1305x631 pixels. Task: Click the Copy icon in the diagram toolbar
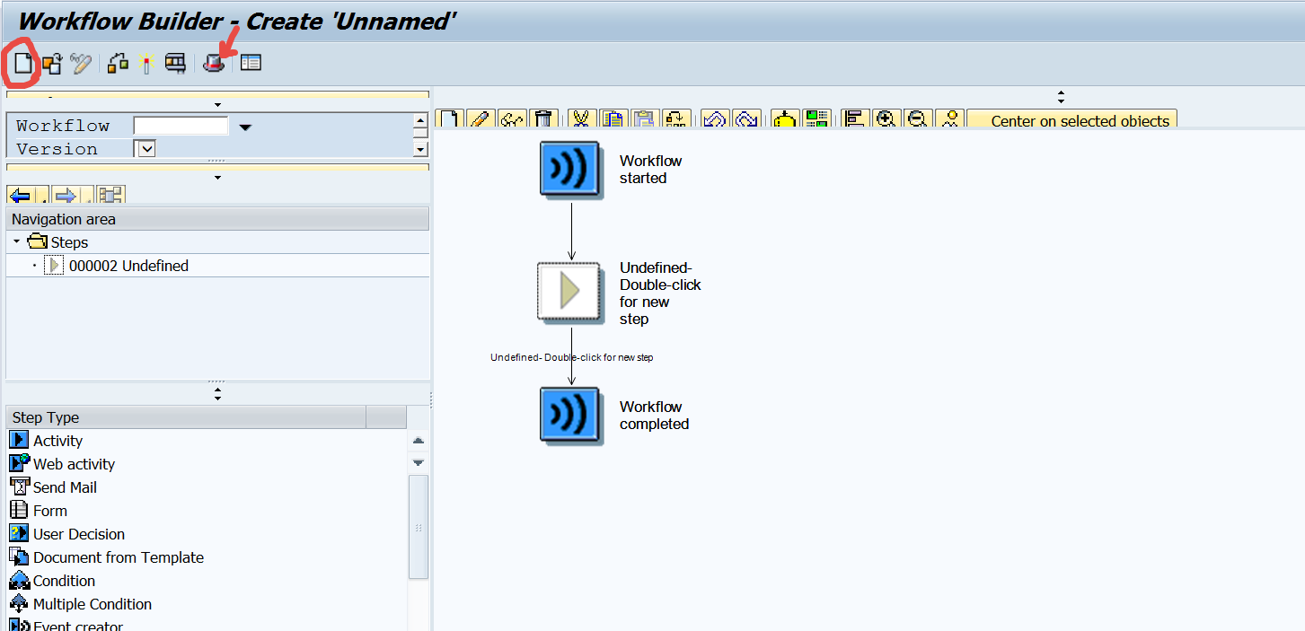point(613,118)
